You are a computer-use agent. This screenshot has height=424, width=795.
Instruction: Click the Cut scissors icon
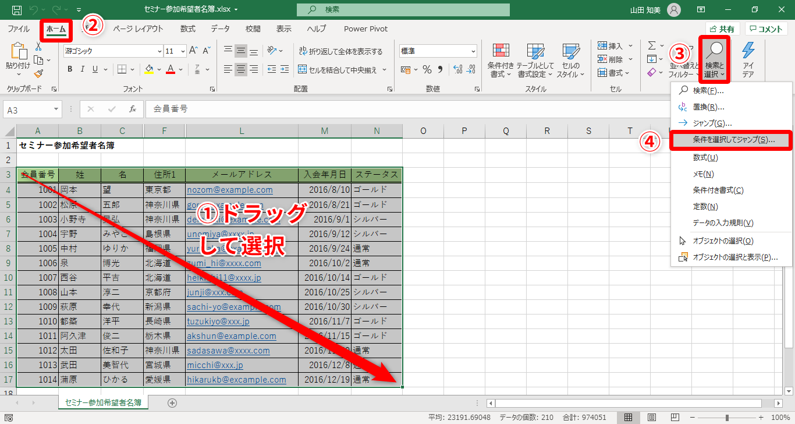38,47
